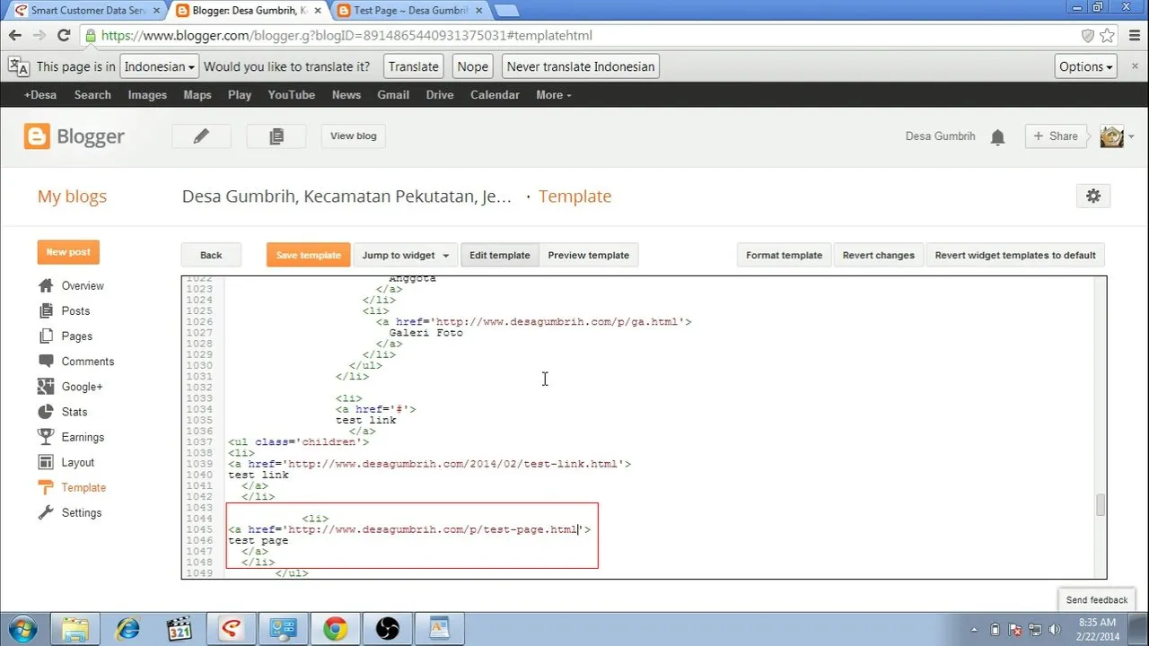Click the Share button
The width and height of the screenshot is (1149, 646).
point(1056,136)
